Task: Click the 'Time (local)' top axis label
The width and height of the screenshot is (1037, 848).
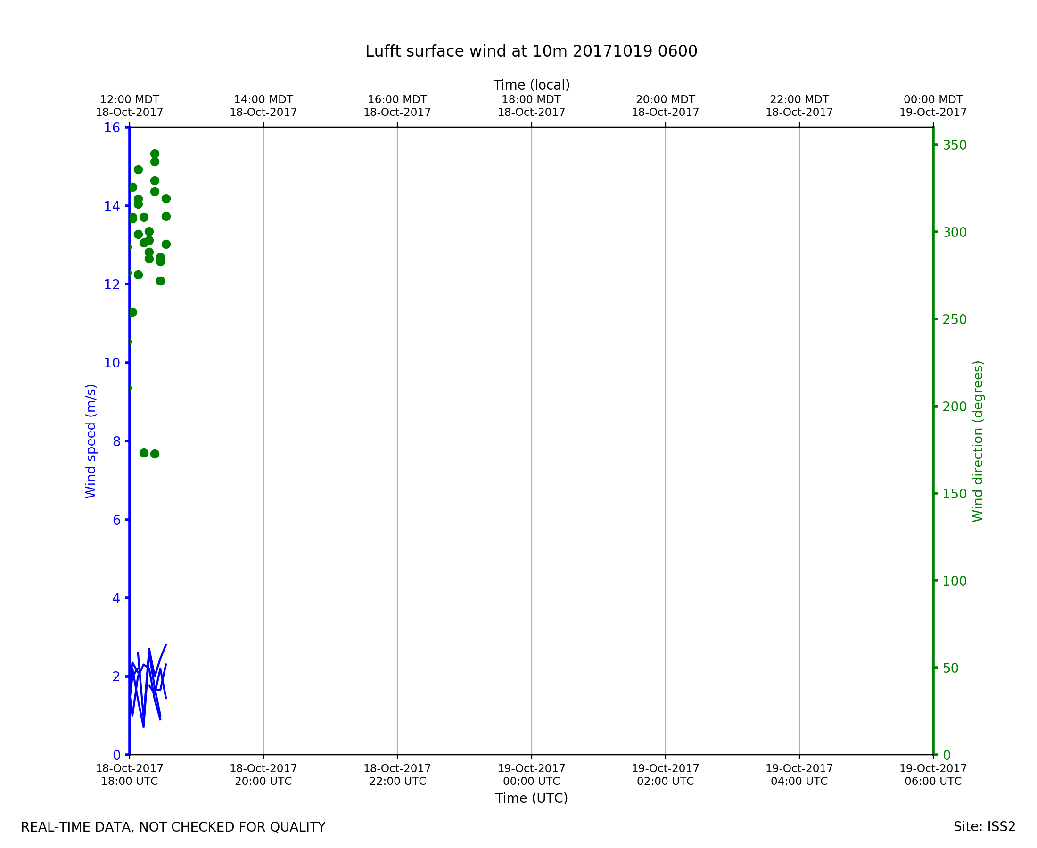Action: 531,85
